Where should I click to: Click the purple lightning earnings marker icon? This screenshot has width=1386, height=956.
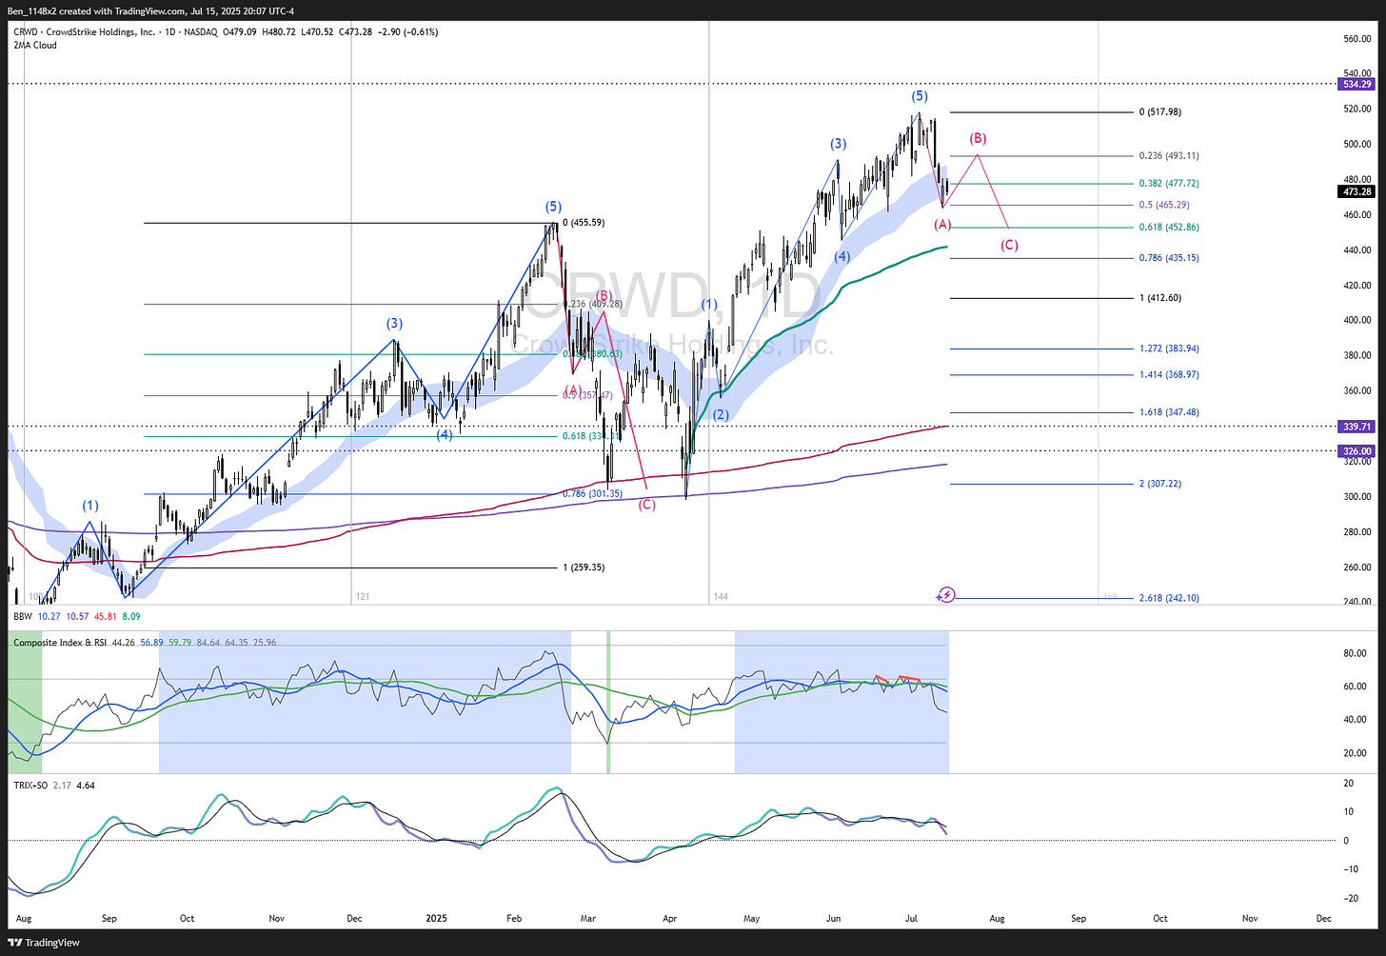[x=946, y=595]
